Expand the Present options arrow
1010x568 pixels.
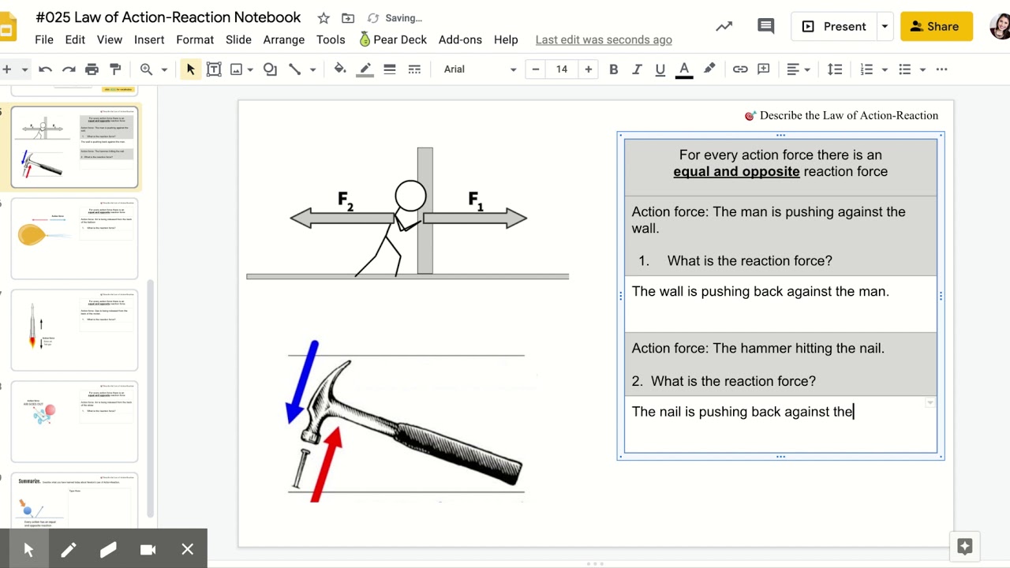pyautogui.click(x=885, y=26)
